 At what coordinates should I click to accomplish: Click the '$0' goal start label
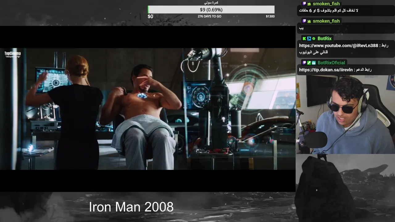pos(150,16)
